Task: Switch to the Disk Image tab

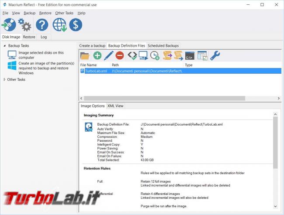Action: [11, 37]
